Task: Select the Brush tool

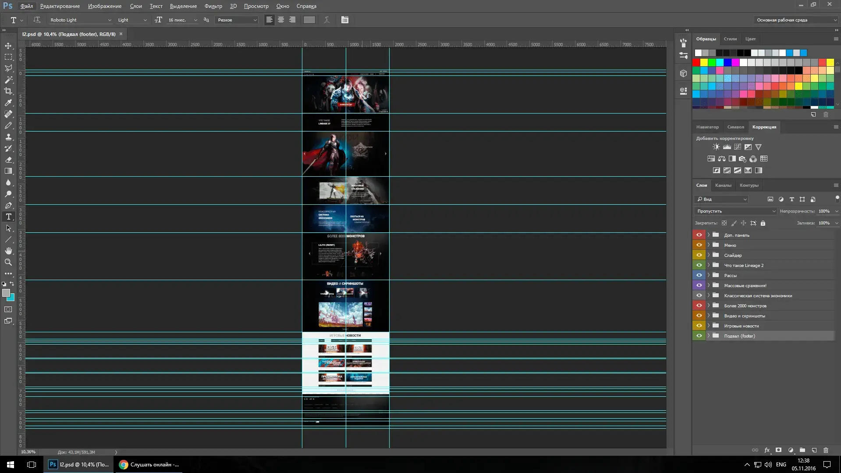Action: pyautogui.click(x=8, y=125)
